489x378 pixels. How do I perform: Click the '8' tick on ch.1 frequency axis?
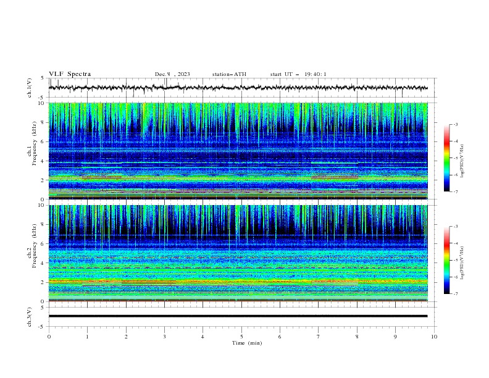click(x=43, y=122)
